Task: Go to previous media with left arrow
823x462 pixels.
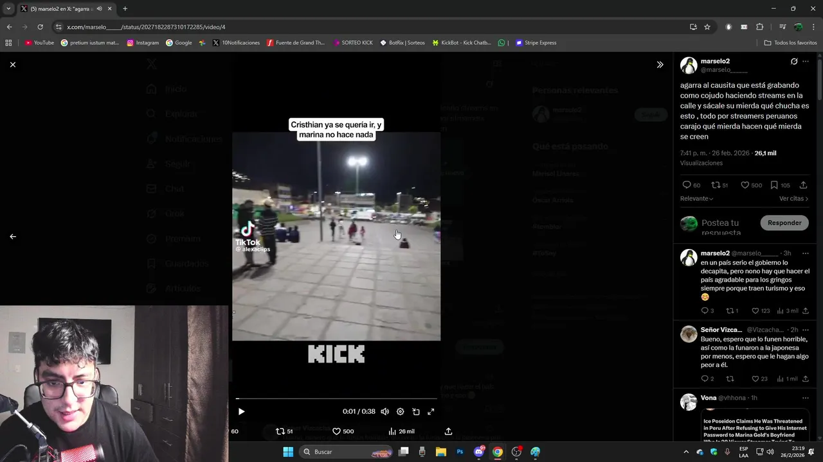Action: pos(13,236)
